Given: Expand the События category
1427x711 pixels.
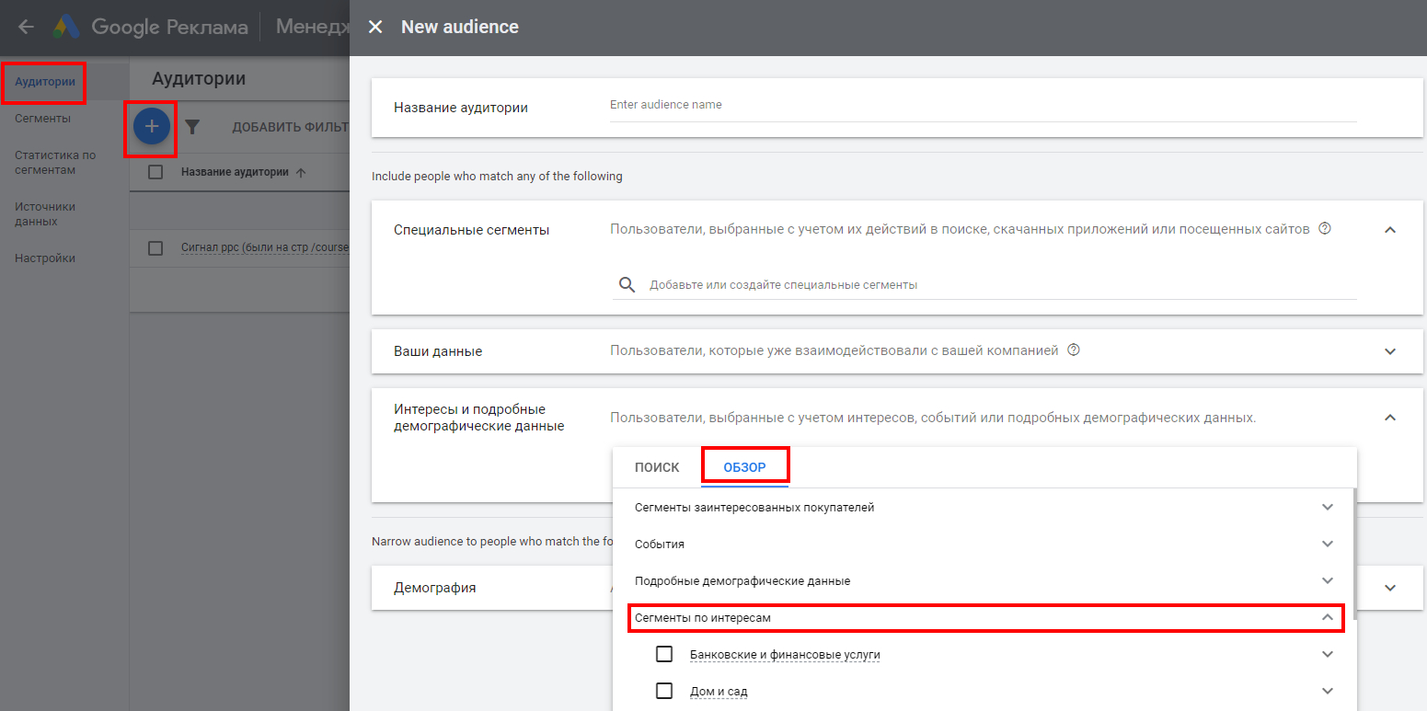Looking at the screenshot, I should pyautogui.click(x=1327, y=544).
